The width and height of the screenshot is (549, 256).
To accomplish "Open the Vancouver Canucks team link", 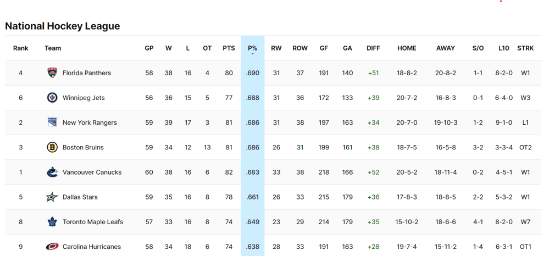I will click(92, 172).
